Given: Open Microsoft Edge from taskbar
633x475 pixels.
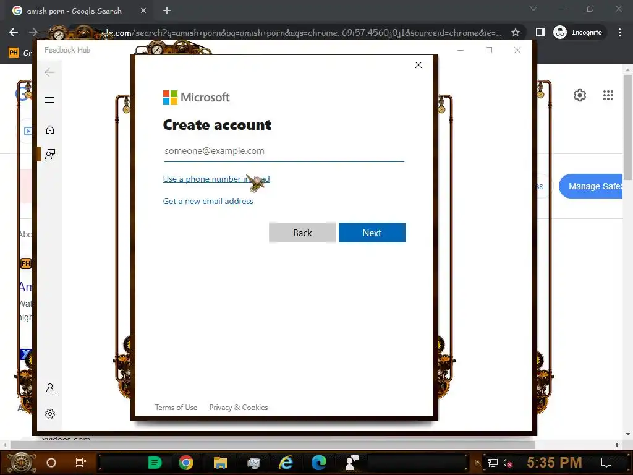Looking at the screenshot, I should pos(318,463).
